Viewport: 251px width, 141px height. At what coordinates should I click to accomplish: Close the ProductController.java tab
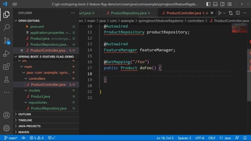pos(212,13)
